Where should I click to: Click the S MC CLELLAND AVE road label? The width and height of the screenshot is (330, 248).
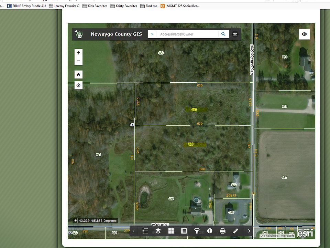(252, 60)
